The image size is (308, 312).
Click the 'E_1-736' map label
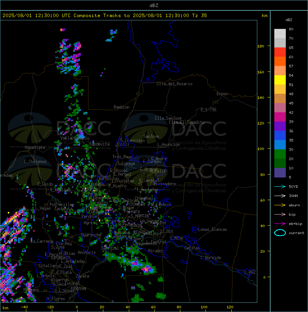tap(208, 110)
